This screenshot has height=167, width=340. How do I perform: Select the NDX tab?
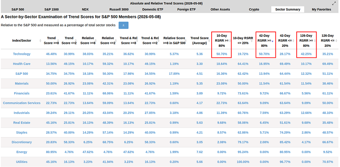[x=85, y=9]
